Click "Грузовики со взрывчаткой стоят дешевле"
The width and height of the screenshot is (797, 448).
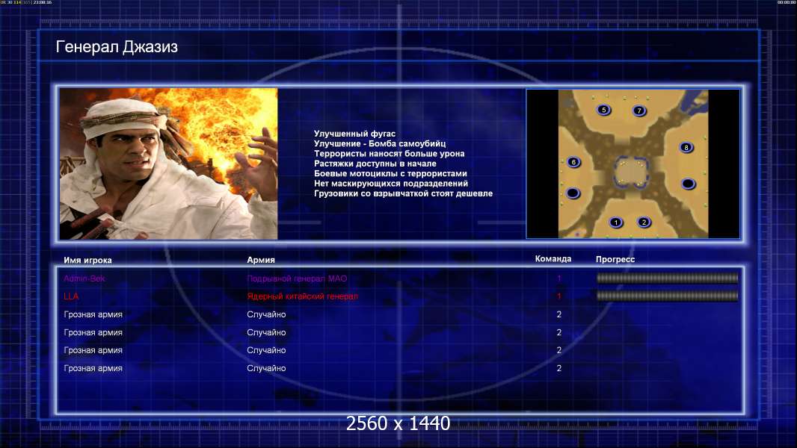point(403,193)
